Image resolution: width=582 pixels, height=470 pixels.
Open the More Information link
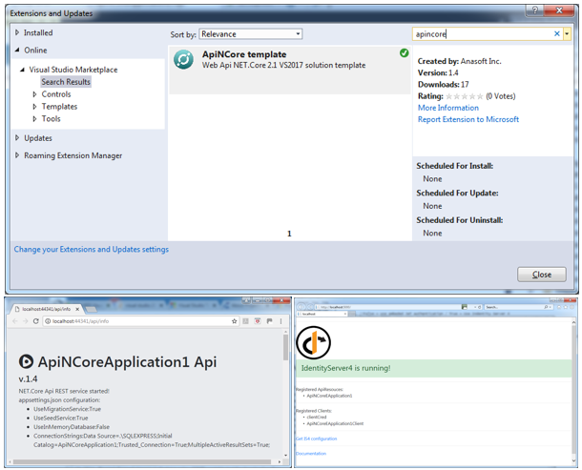pos(448,108)
